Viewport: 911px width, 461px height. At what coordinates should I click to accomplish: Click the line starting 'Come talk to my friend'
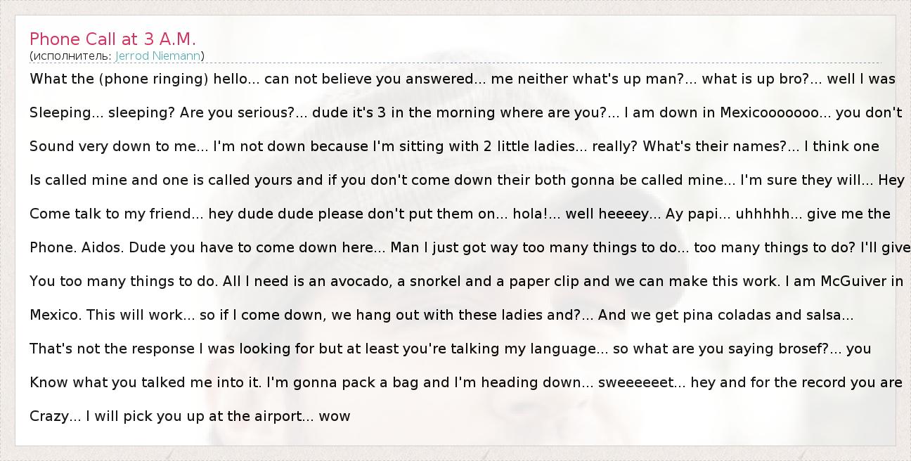pyautogui.click(x=460, y=214)
